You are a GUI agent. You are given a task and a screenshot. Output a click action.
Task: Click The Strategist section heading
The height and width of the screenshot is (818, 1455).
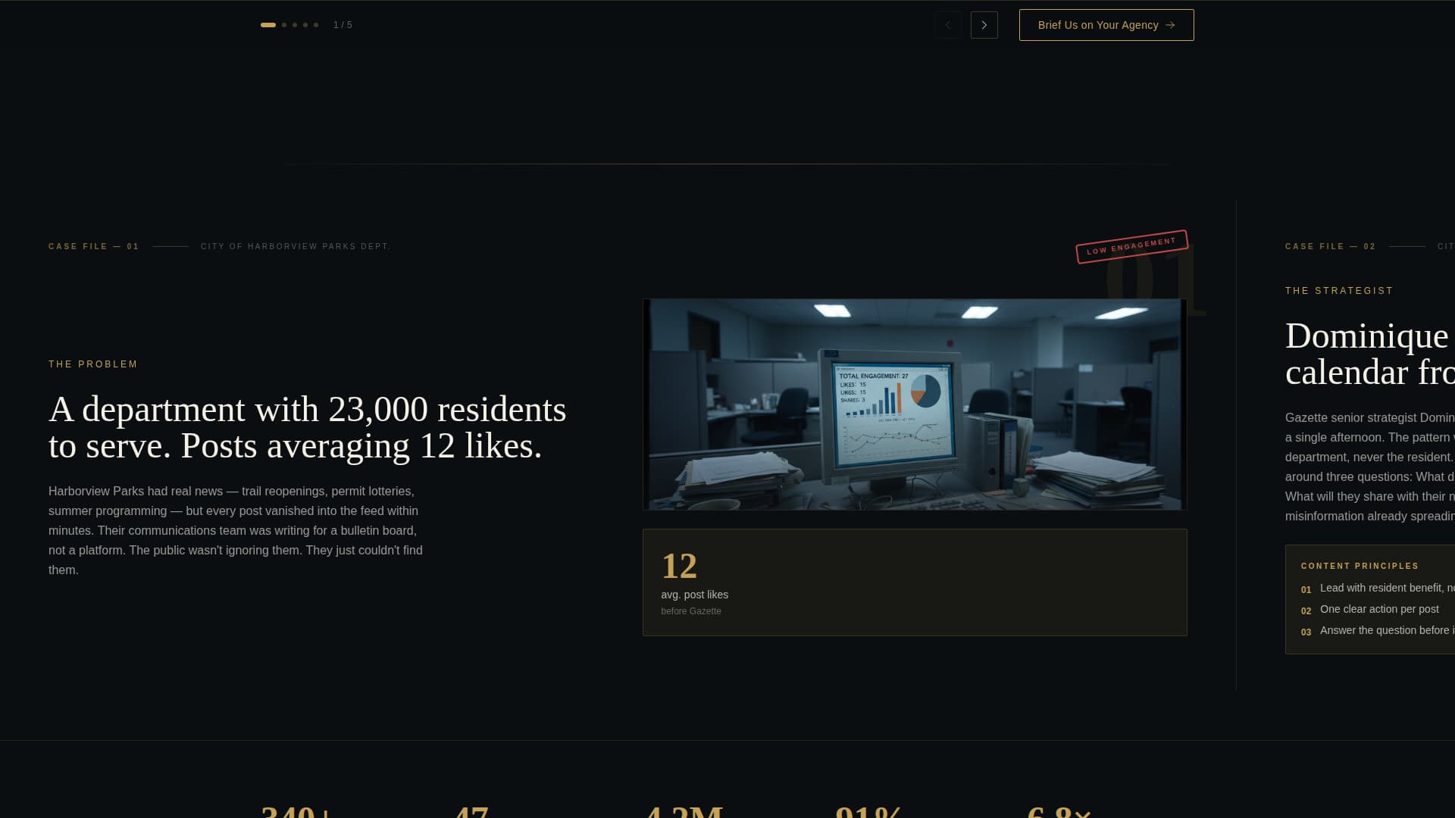click(1339, 291)
